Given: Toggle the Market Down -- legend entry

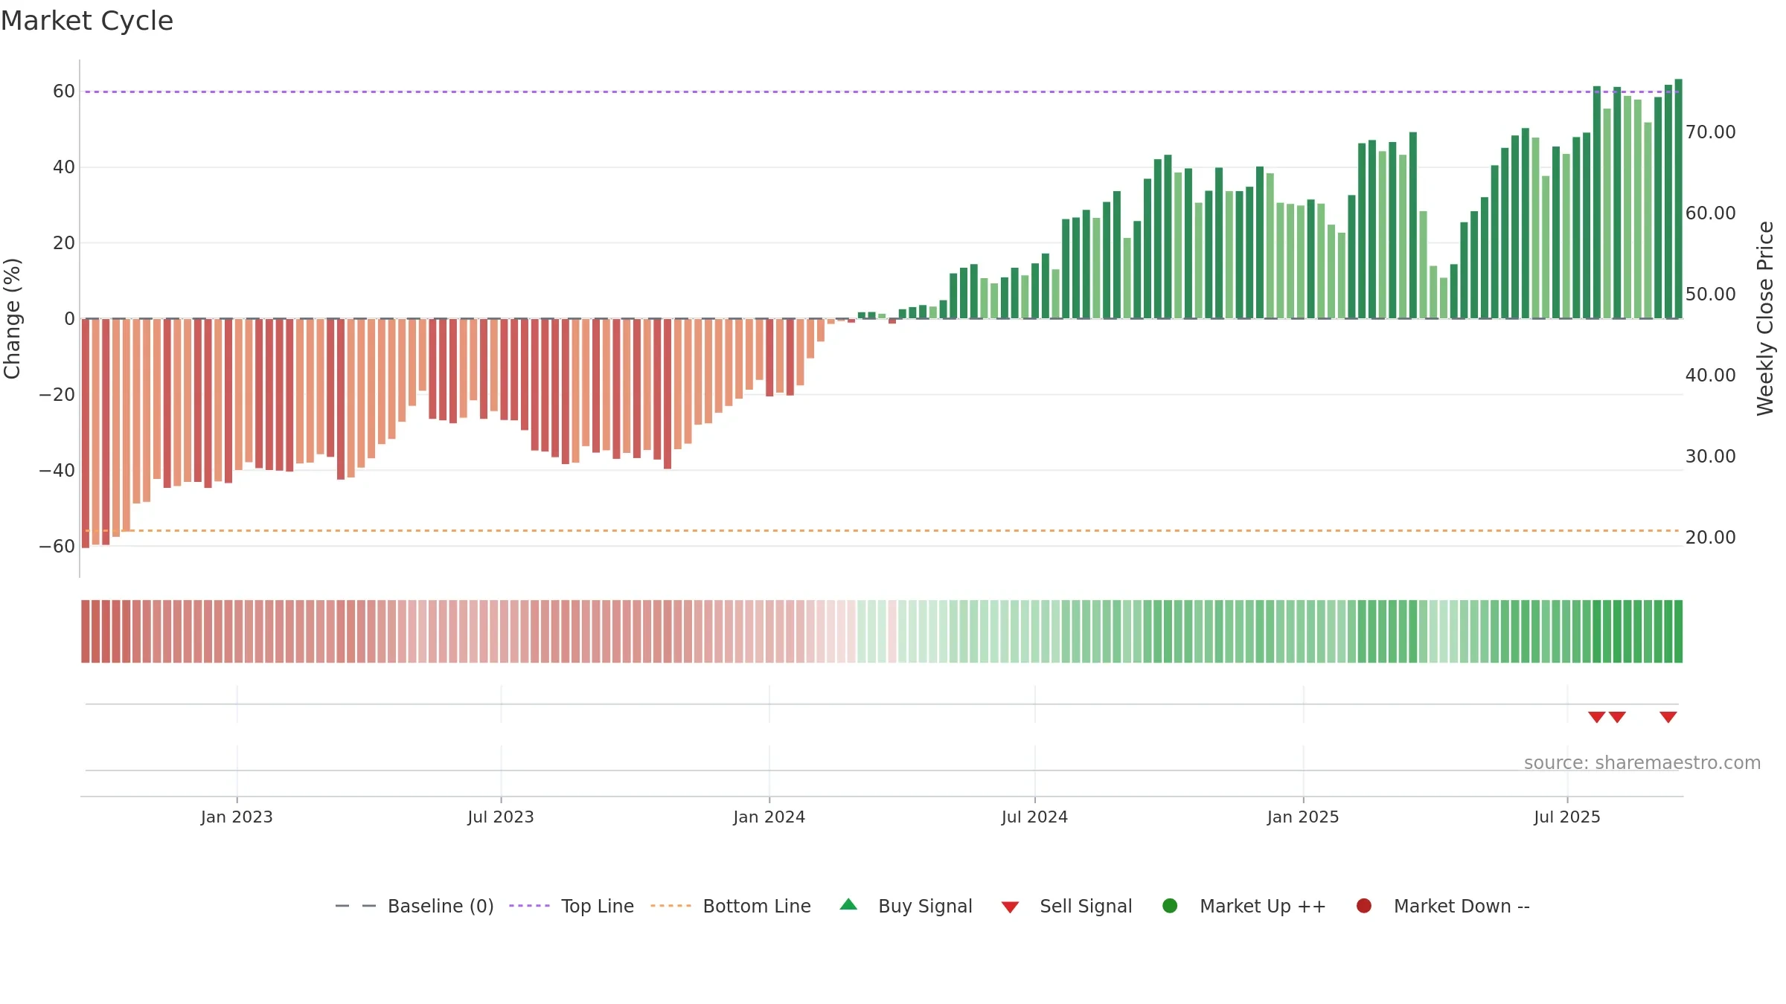Looking at the screenshot, I should click(1443, 906).
